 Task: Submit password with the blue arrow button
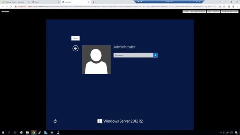(x=155, y=55)
